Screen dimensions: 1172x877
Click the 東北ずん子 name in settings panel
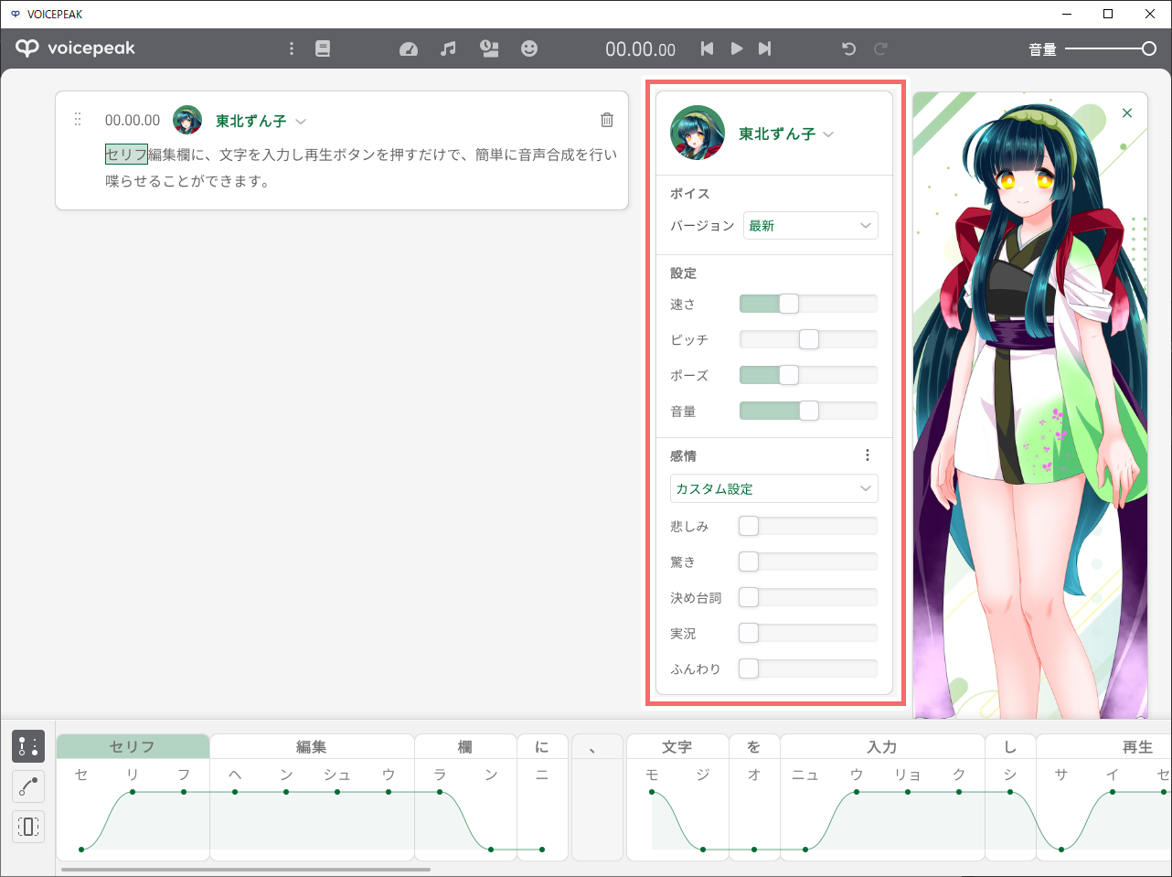[777, 134]
